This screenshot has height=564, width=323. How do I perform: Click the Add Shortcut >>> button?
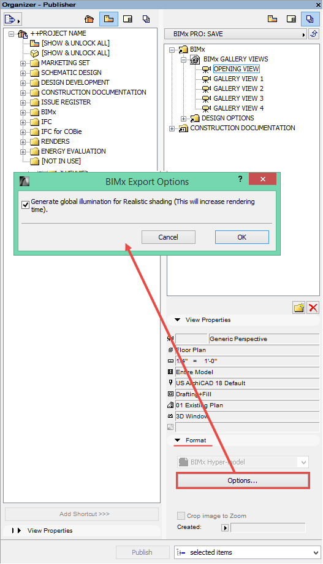point(82,514)
